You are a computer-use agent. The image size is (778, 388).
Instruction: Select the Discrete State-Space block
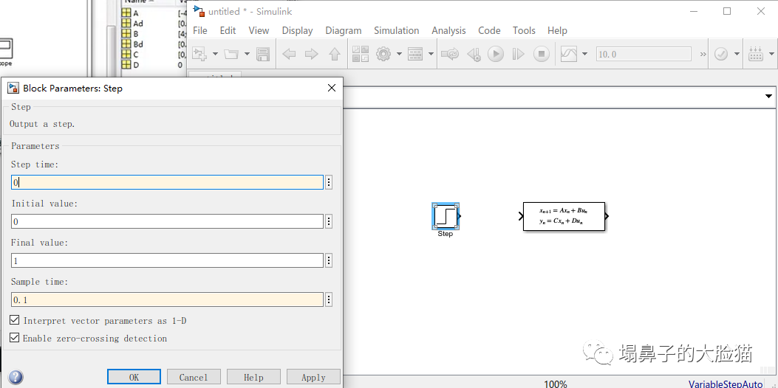[564, 216]
